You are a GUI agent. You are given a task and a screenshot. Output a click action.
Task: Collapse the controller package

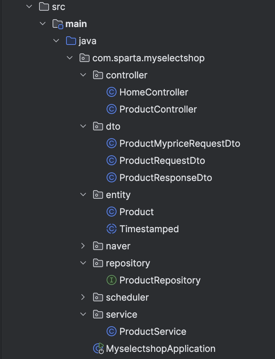point(83,75)
